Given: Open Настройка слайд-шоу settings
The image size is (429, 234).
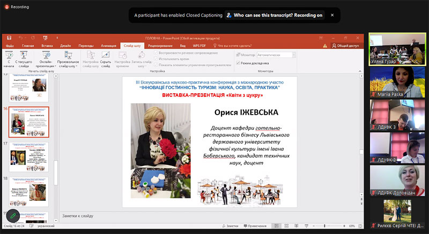Looking at the screenshot, I should (91, 59).
